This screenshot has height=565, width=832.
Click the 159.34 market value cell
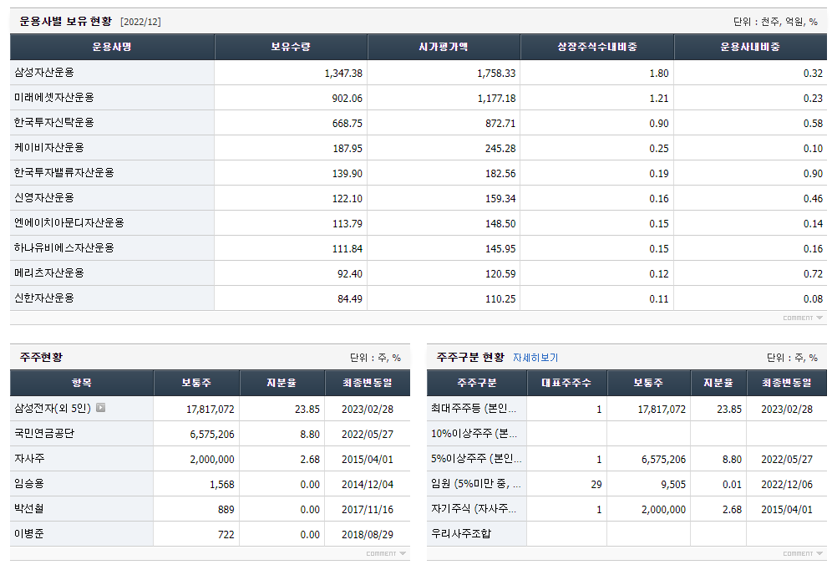point(500,199)
